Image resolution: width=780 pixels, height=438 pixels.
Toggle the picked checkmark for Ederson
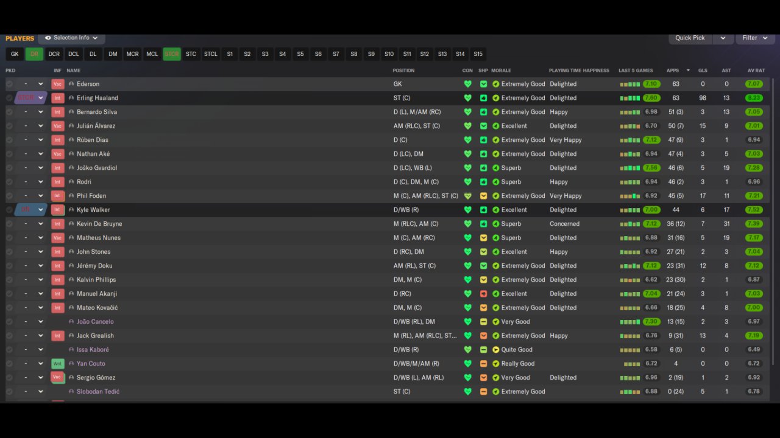pos(9,84)
